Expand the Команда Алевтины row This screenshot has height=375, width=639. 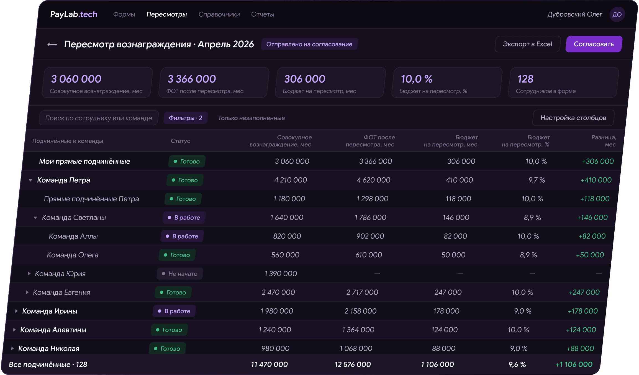point(14,330)
